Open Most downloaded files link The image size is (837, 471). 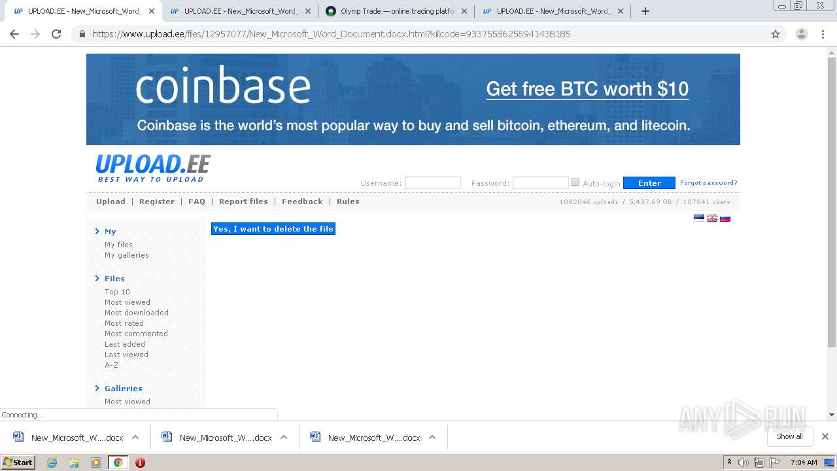point(137,313)
